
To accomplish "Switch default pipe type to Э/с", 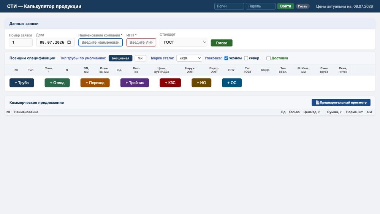I will tap(140, 58).
